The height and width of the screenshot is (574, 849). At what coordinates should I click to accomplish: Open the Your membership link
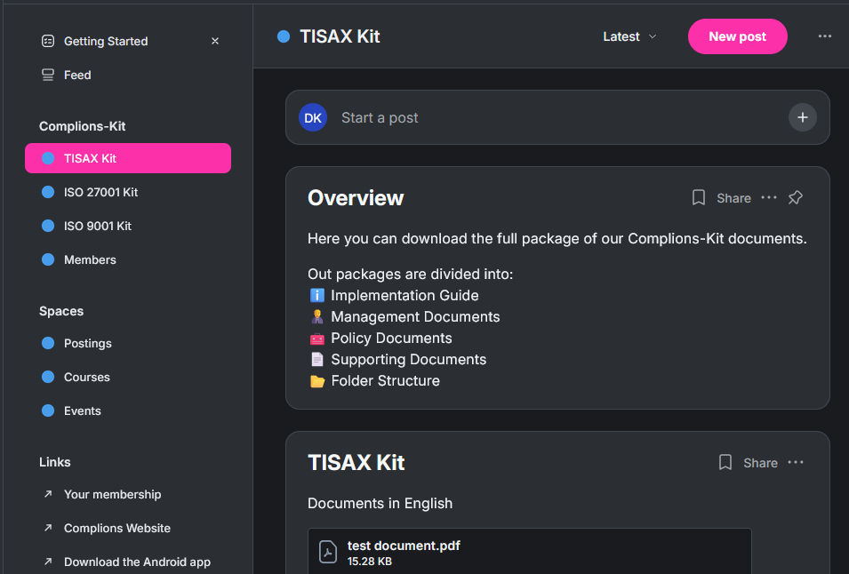click(112, 494)
